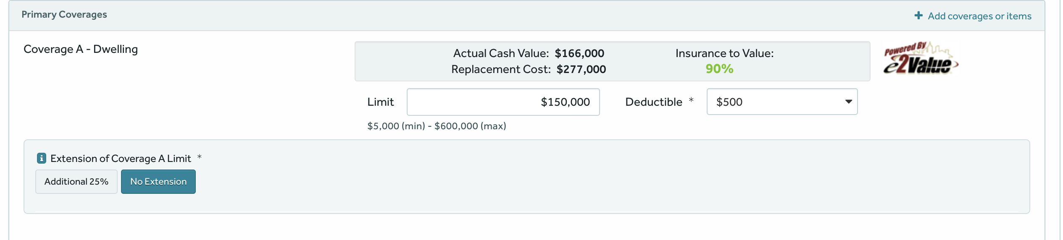The height and width of the screenshot is (240, 1063).
Task: Click the Deductible label text
Action: pyautogui.click(x=653, y=102)
